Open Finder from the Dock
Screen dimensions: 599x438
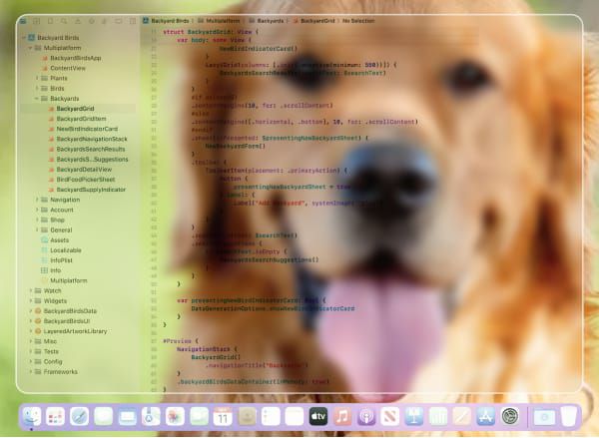[32, 416]
